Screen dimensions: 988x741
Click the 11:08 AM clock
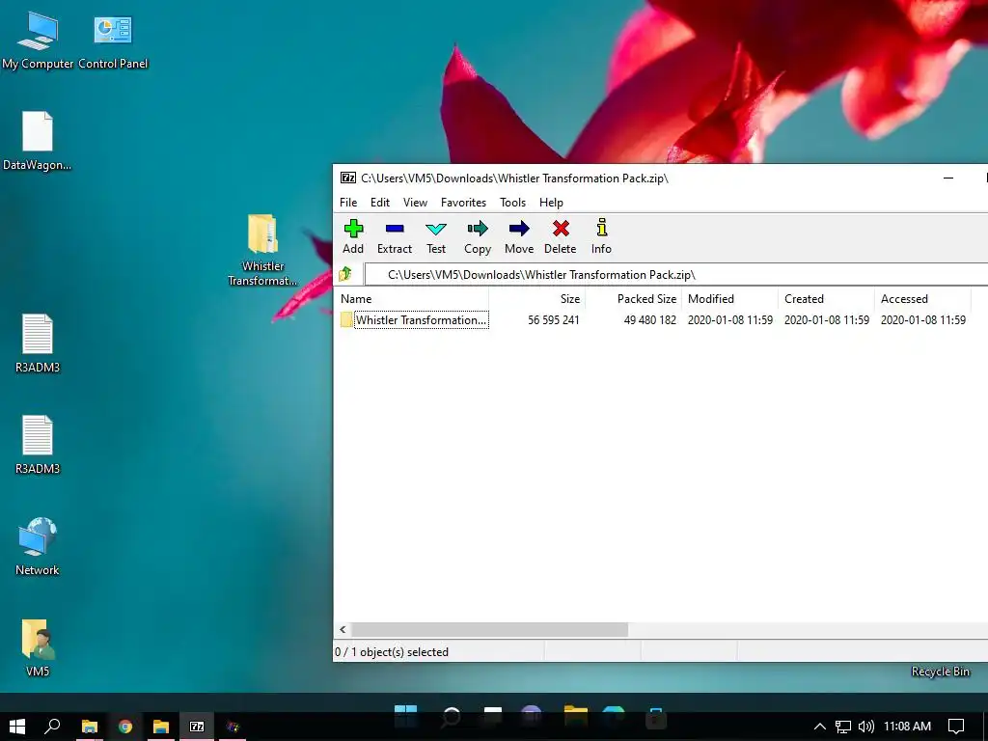point(907,727)
